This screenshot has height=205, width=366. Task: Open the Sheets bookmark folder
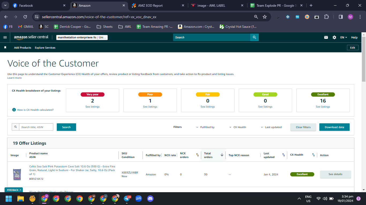point(104,27)
